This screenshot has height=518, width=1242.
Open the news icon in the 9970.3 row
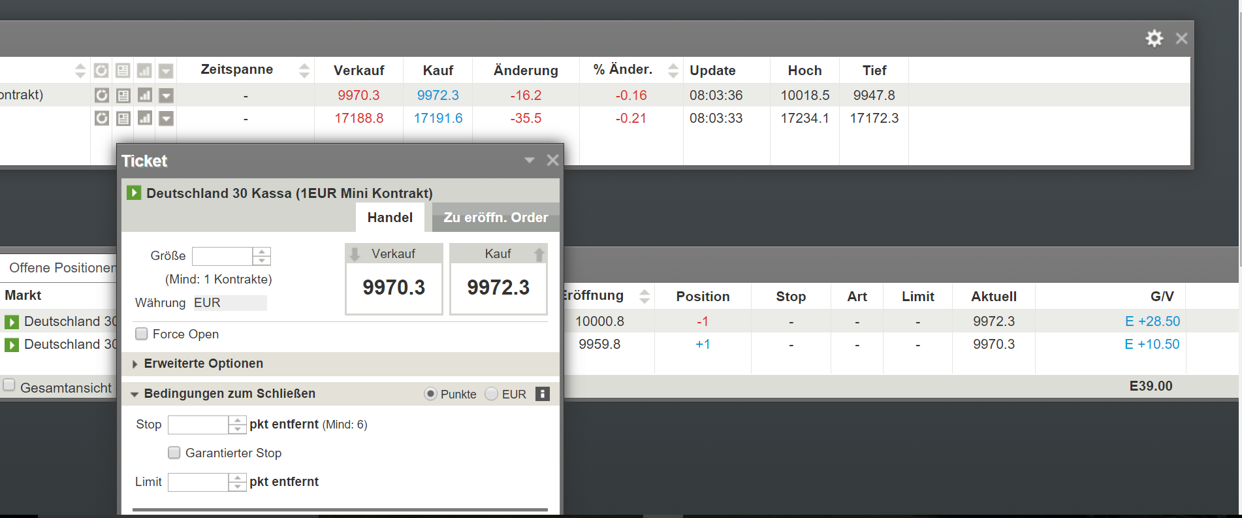pos(123,95)
